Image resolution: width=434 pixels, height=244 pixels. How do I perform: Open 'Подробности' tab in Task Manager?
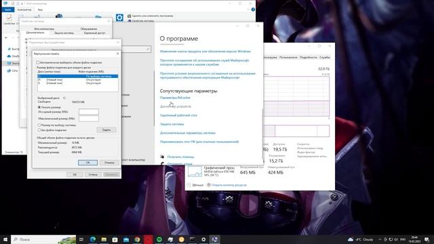click(308, 57)
